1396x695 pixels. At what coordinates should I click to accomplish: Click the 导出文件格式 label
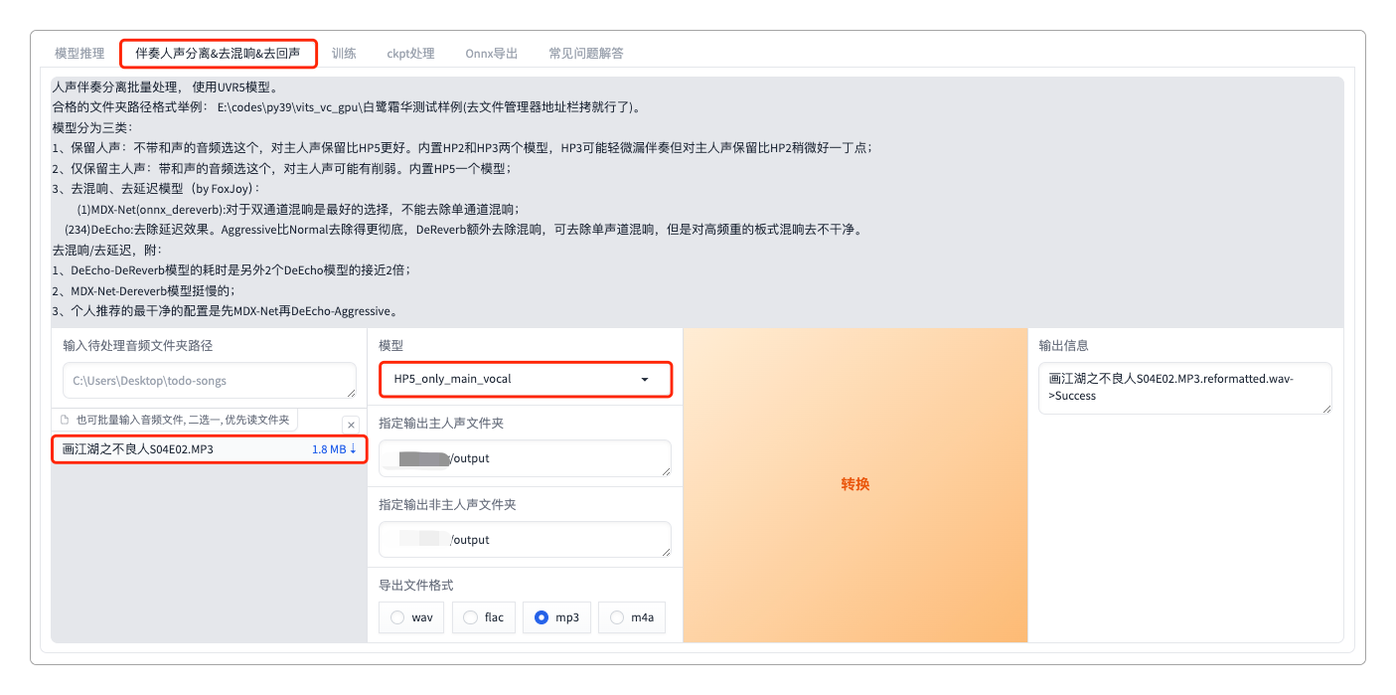pos(416,585)
